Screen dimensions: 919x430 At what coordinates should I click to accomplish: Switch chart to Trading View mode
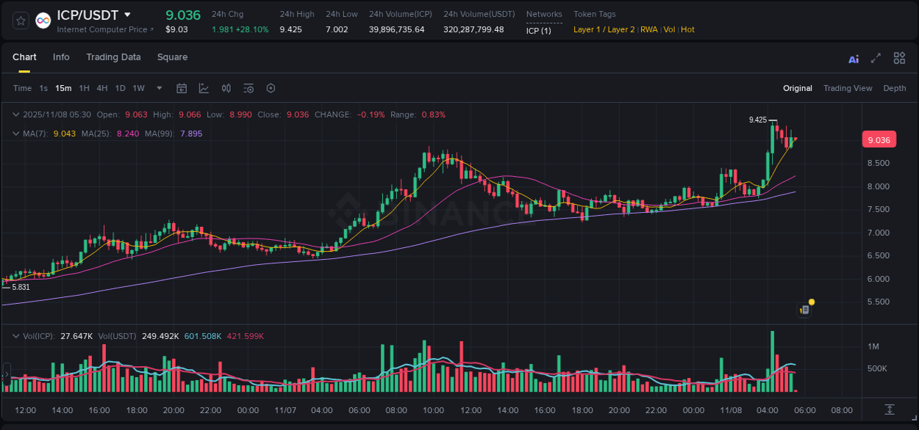click(848, 88)
